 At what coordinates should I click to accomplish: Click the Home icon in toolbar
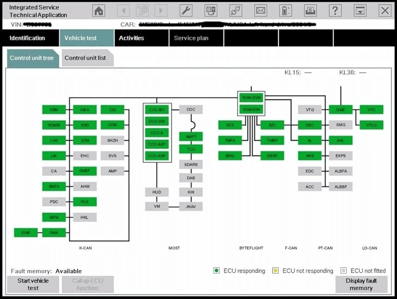[99, 10]
